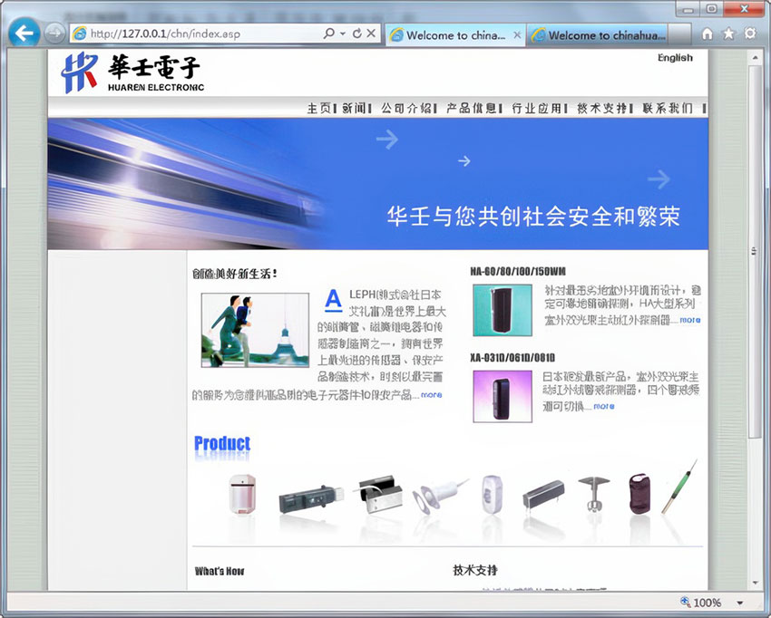Switch to the second 'Welcome to chinahua...' tab
The image size is (771, 618).
coord(599,35)
